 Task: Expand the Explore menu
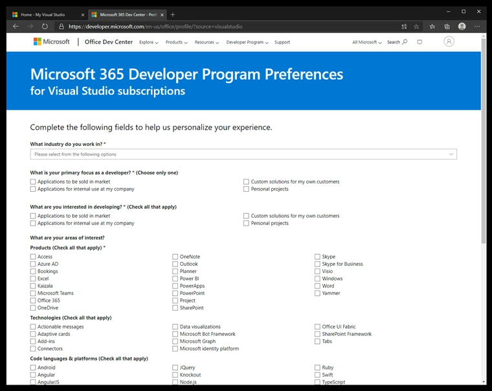[149, 42]
